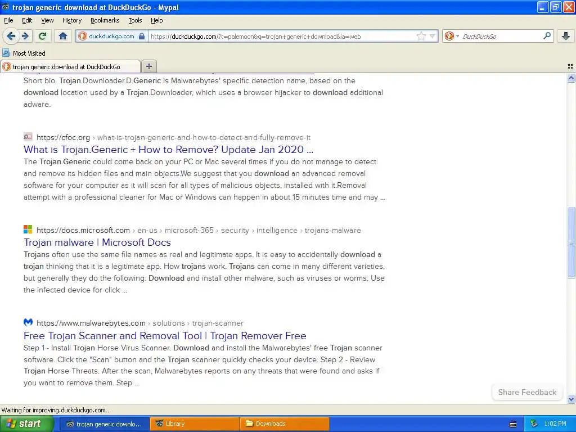
Task: Open the search engine selector dropdown
Action: [x=452, y=36]
